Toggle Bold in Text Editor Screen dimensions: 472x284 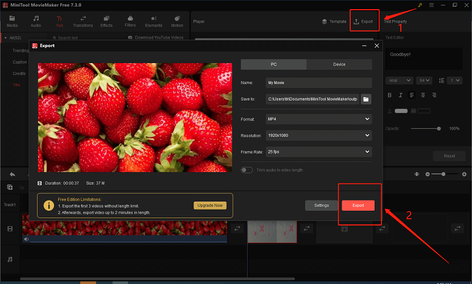[389, 95]
